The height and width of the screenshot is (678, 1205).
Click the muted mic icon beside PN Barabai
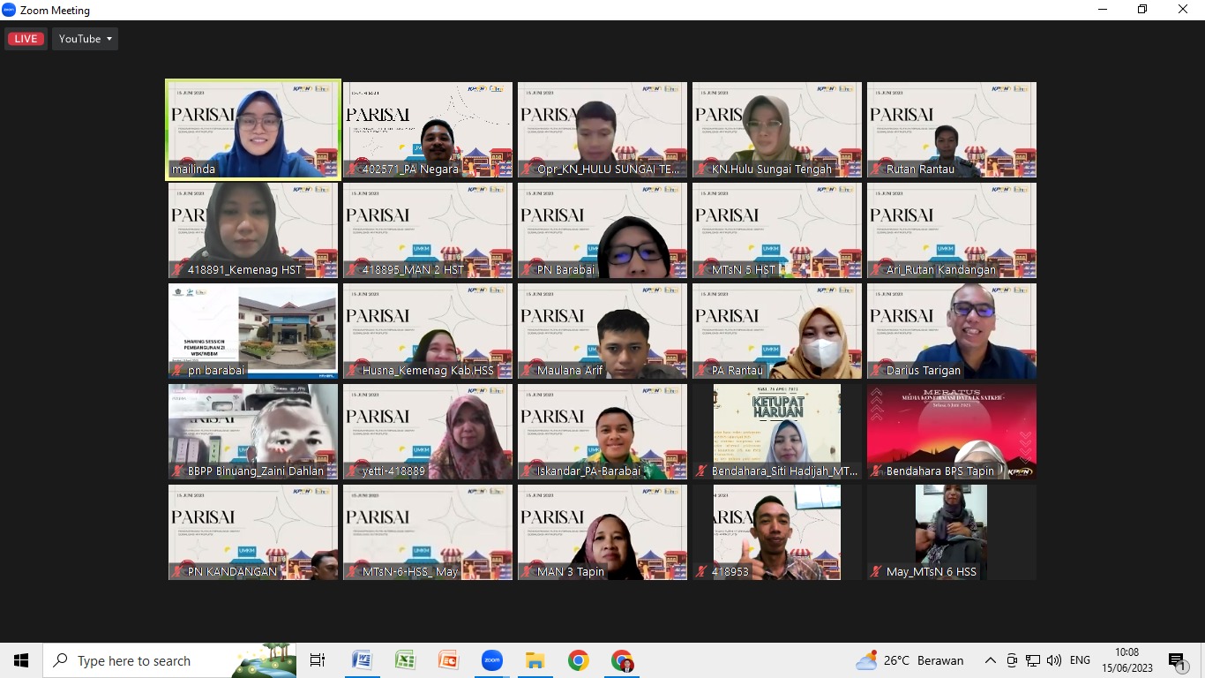528,269
